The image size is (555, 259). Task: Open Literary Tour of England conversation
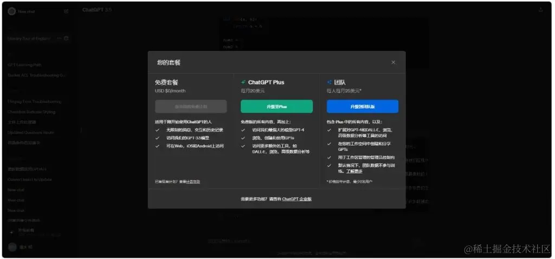29,38
